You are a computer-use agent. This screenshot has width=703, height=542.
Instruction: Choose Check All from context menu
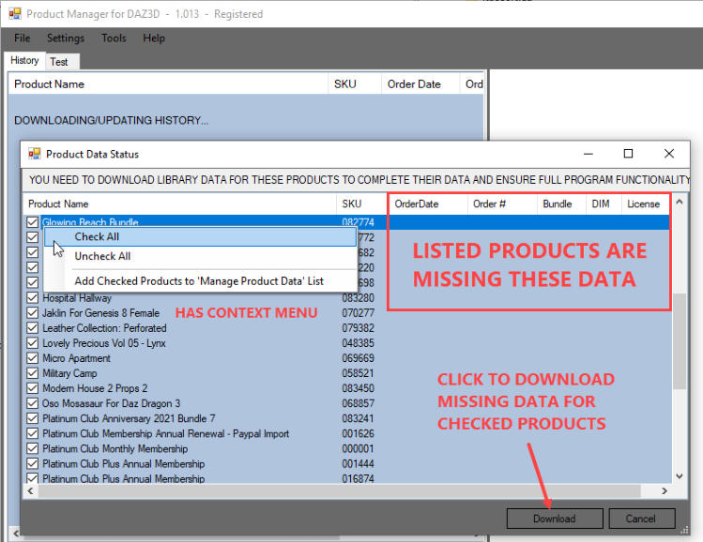click(x=97, y=237)
